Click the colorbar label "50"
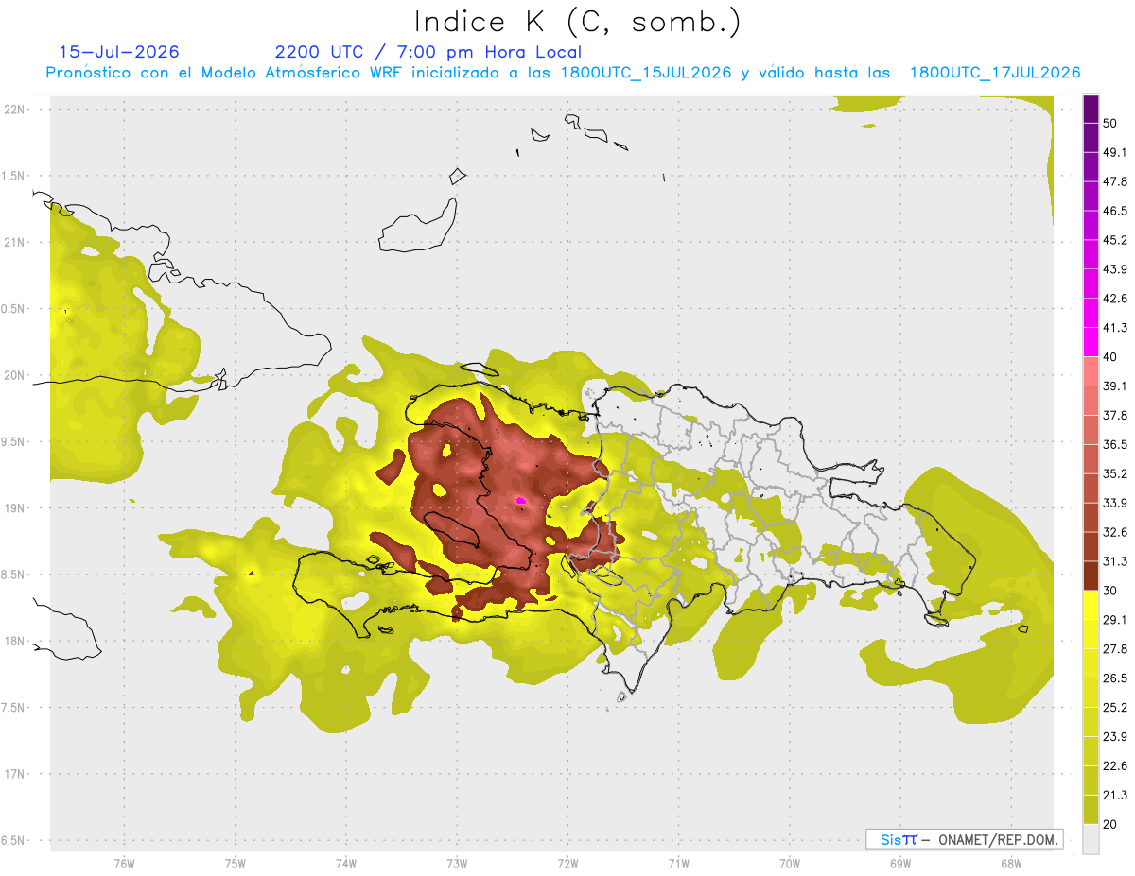 click(x=1111, y=124)
